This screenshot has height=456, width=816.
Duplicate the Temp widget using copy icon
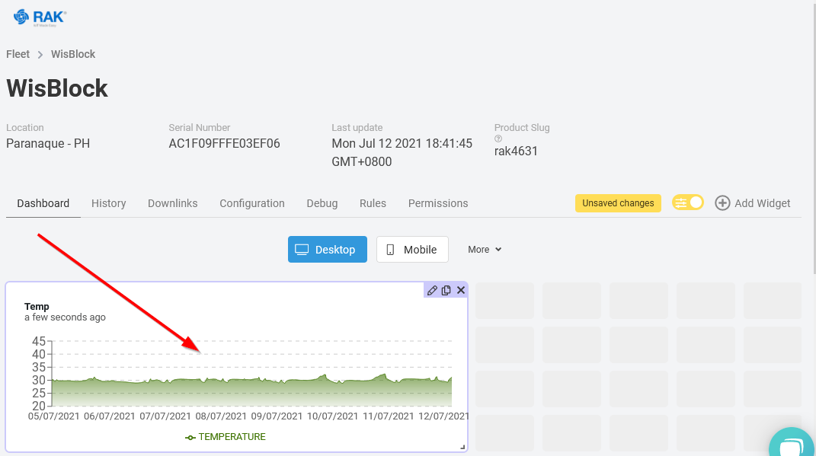(x=446, y=290)
